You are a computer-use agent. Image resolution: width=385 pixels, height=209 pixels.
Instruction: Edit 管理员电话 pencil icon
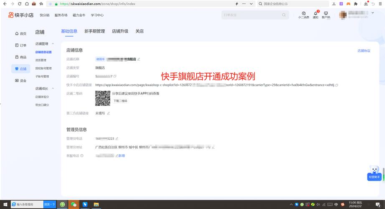click(x=117, y=139)
